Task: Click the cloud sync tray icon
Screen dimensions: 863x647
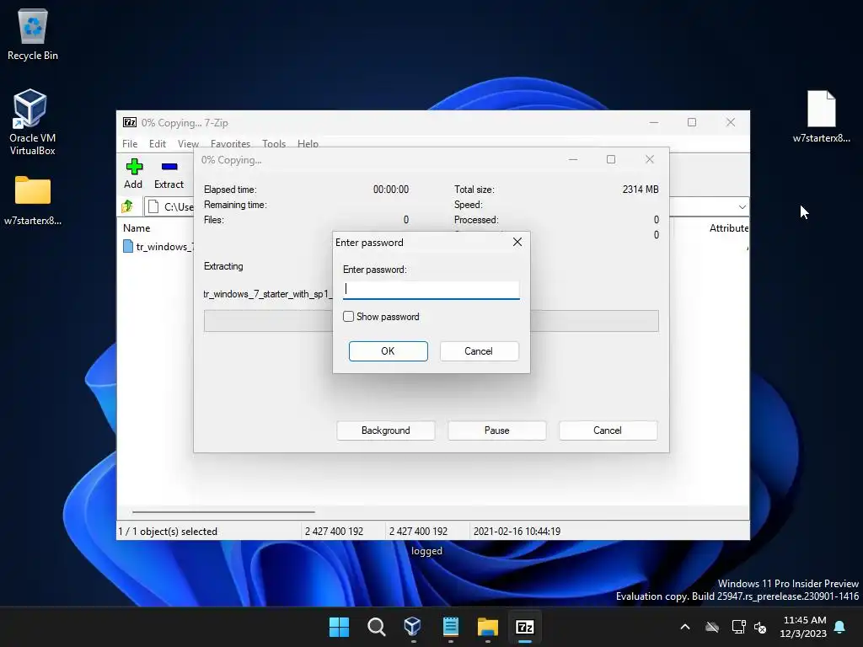Action: click(712, 627)
